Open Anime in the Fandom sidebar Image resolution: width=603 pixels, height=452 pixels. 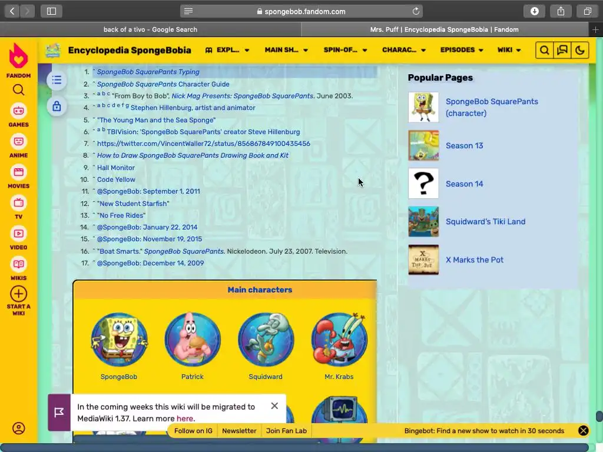click(18, 146)
